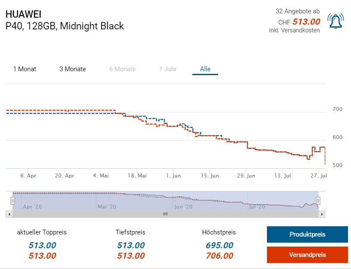Select the "1 Jahr" range tab
Screen dimensions: 351x269
click(x=168, y=69)
